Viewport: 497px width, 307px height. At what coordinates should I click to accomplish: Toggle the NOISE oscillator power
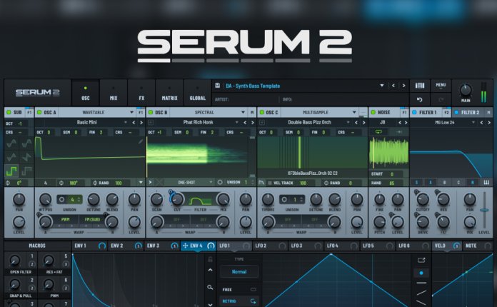pyautogui.click(x=373, y=112)
